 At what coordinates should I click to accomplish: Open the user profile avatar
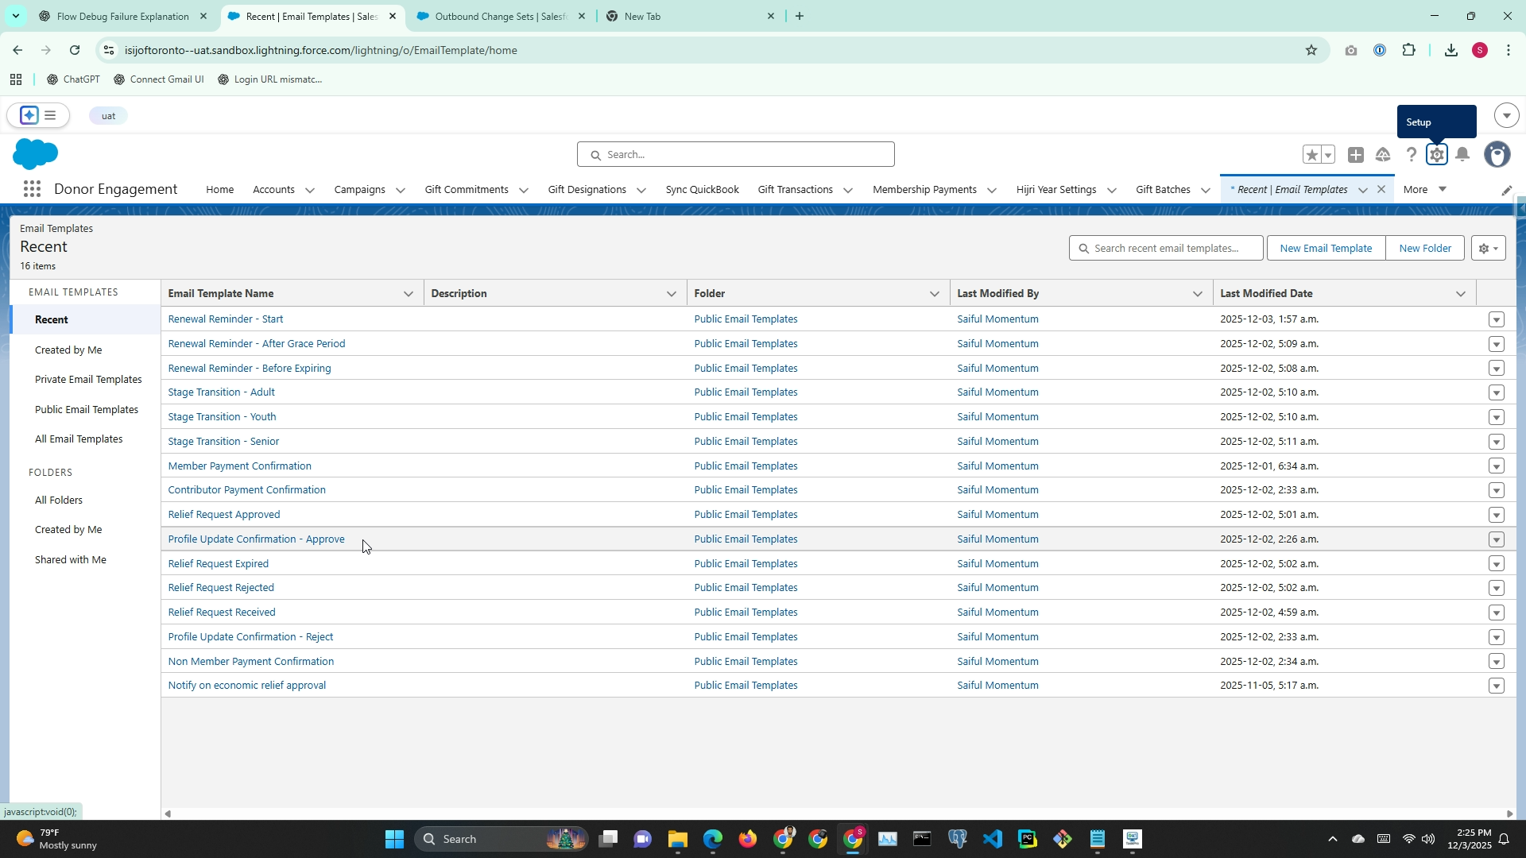1497,155
